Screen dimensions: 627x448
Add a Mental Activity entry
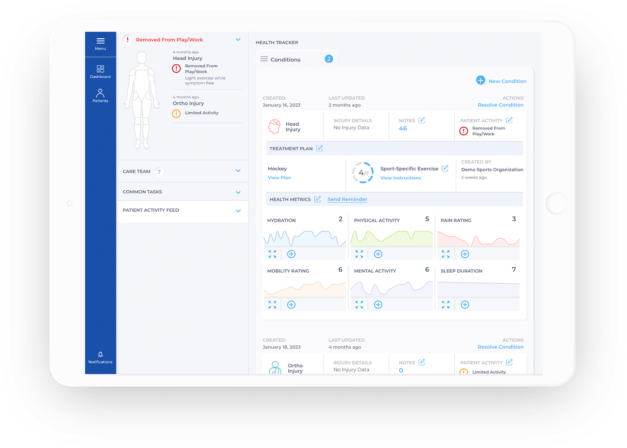[x=378, y=304]
